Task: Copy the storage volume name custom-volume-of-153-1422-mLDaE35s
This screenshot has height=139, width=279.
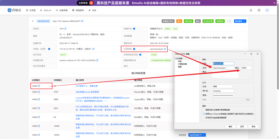Action: [97, 60]
